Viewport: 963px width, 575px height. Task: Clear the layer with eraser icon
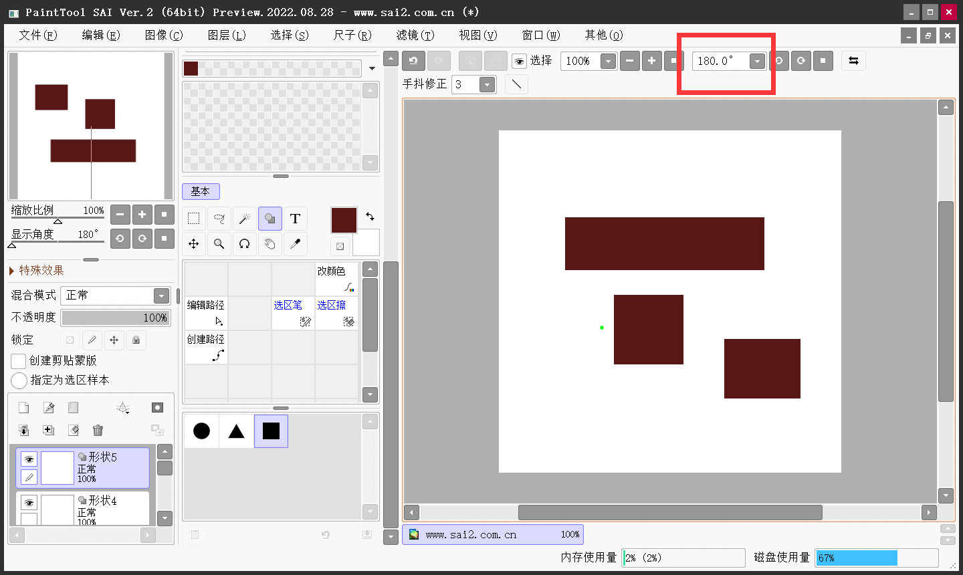coord(74,431)
